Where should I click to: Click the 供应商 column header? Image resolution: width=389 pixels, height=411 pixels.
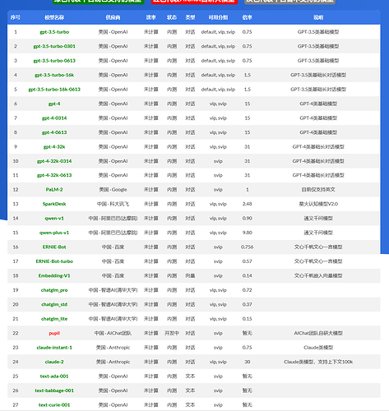tap(113, 17)
